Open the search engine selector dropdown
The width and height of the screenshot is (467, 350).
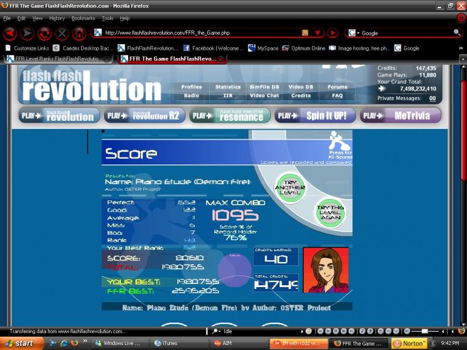(354, 33)
